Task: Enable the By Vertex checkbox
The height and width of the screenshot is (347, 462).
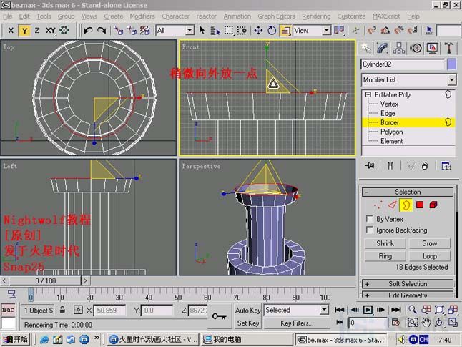Action: pyautogui.click(x=369, y=219)
